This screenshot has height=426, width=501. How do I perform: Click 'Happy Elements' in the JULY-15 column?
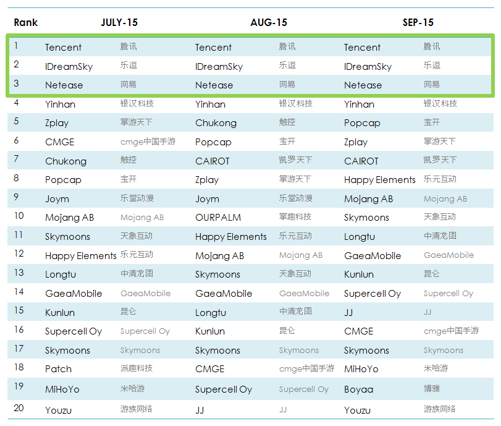81,256
